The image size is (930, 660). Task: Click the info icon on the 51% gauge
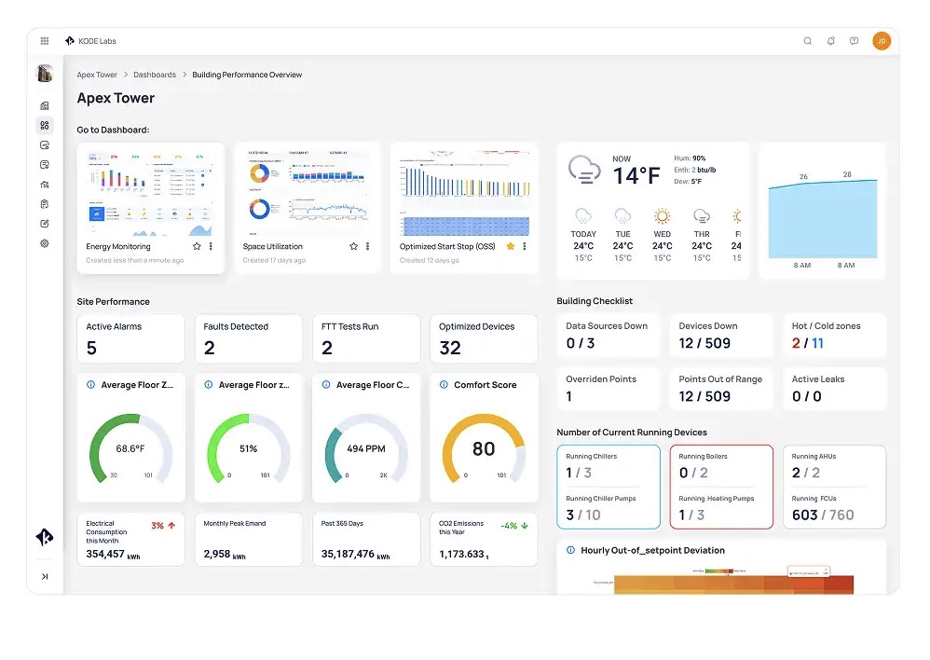tap(208, 385)
